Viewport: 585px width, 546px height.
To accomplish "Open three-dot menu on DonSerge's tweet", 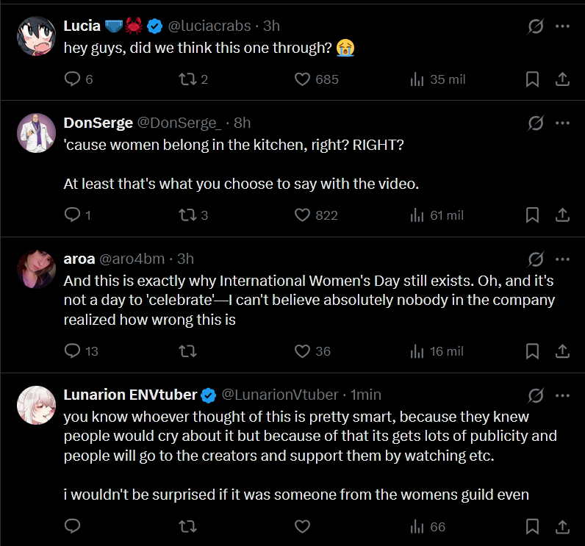I will tap(562, 123).
